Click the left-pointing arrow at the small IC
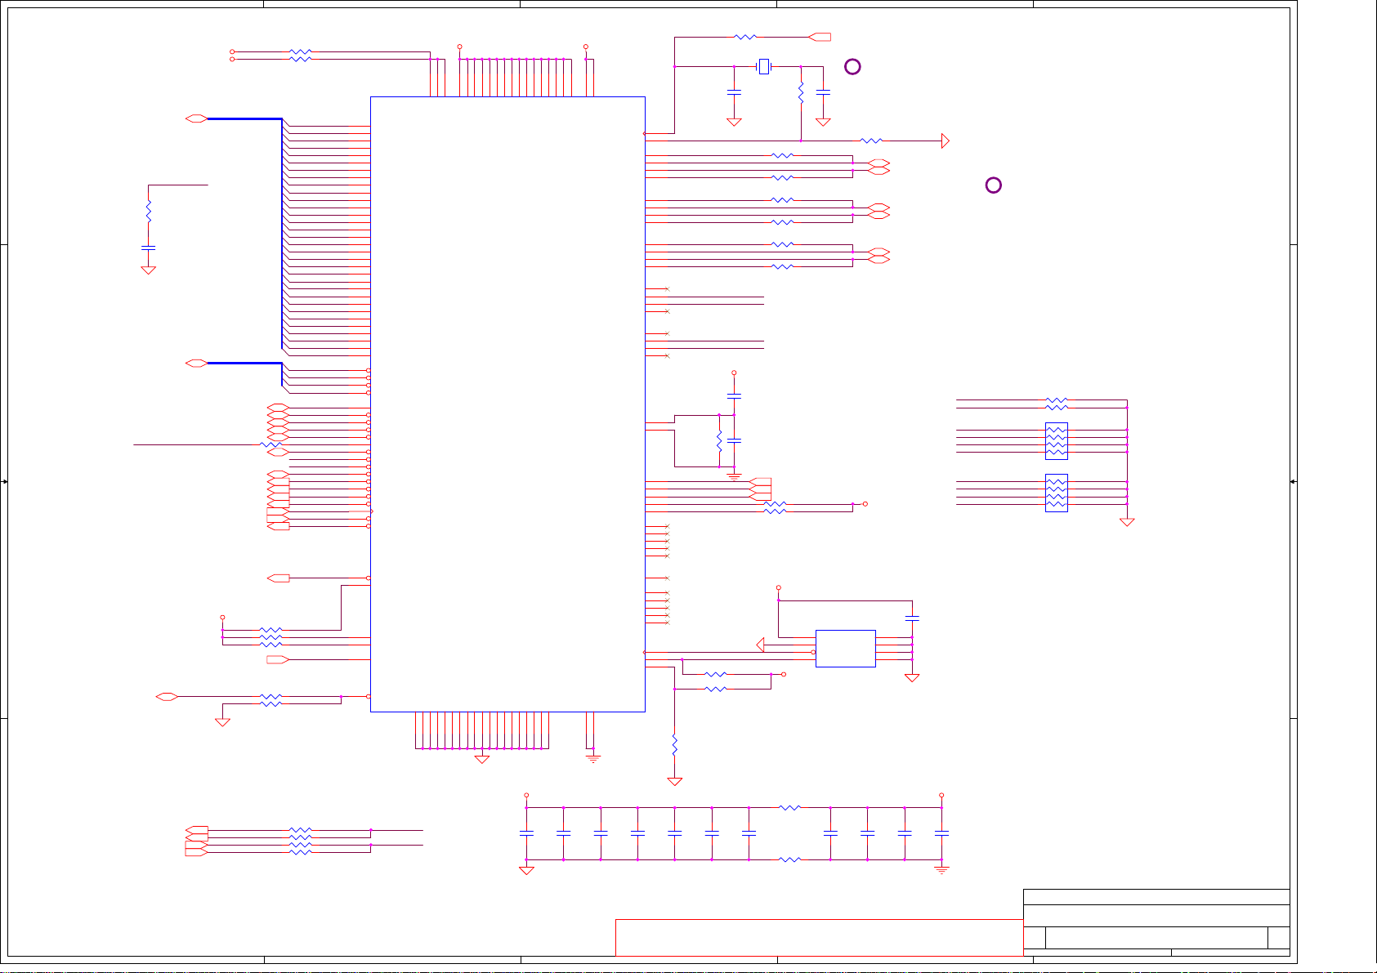 (x=760, y=645)
